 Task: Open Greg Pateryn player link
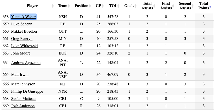(22, 39)
